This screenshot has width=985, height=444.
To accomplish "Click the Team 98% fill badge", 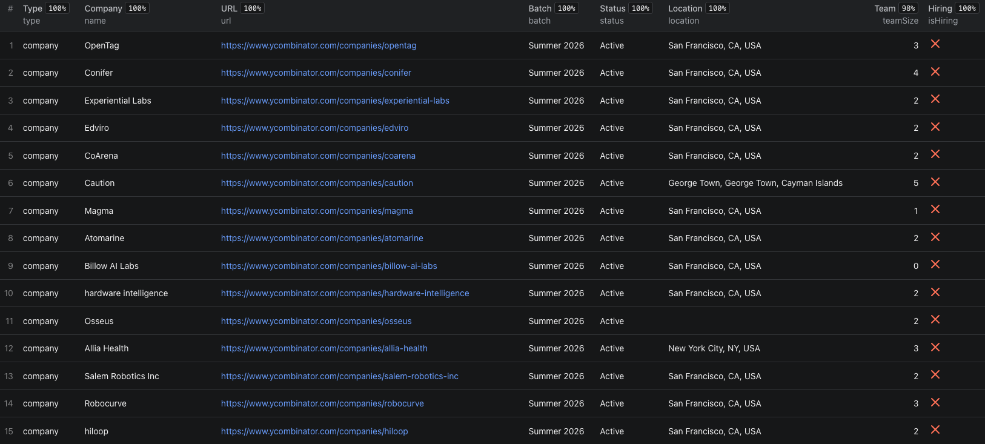I will [908, 8].
